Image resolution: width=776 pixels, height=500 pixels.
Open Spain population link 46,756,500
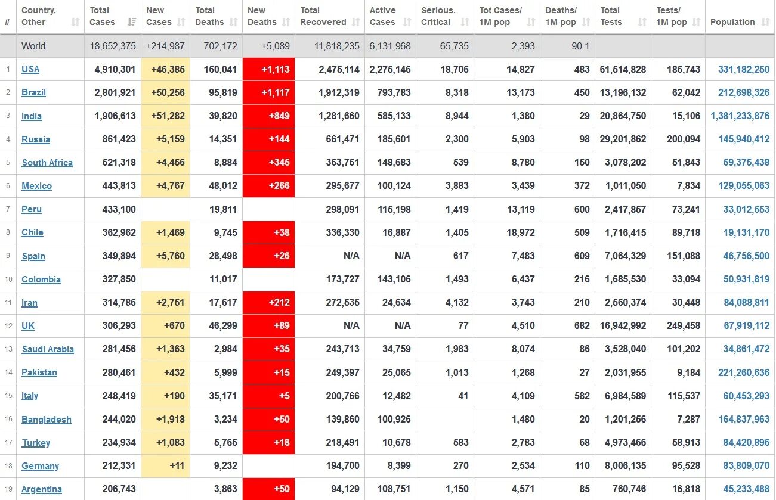coord(747,256)
